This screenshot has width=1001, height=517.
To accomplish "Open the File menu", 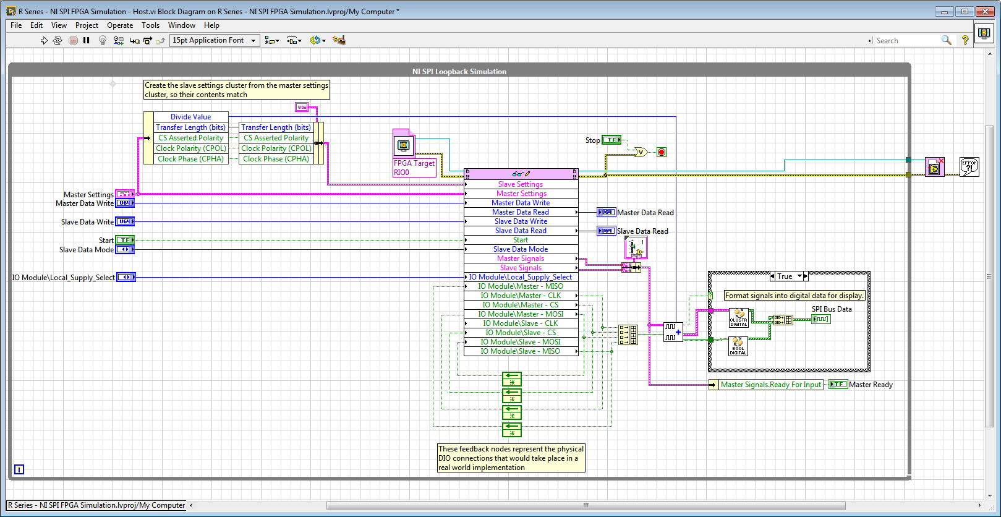I will 16,25.
